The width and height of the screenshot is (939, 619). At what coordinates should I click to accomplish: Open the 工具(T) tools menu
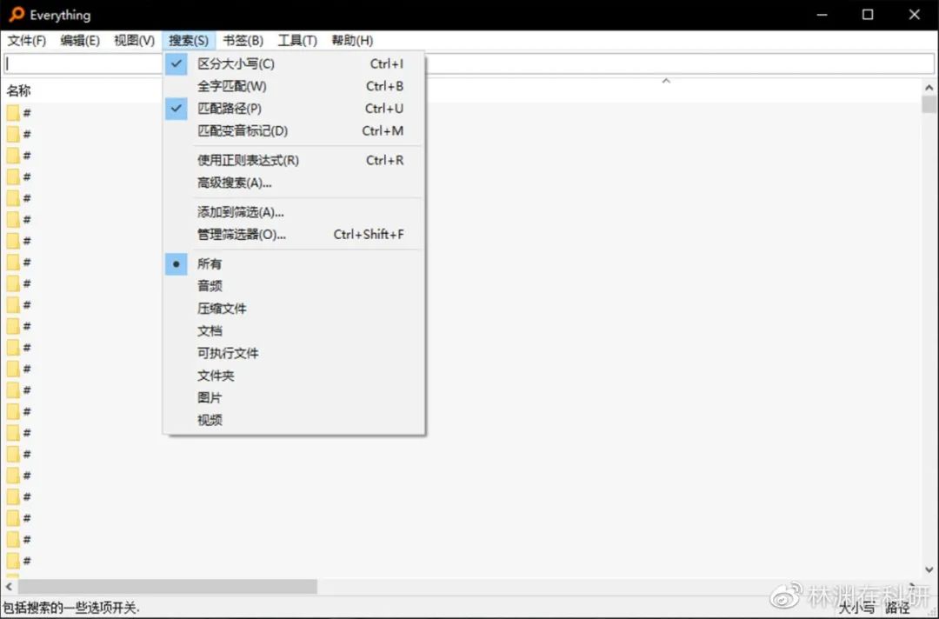[297, 41]
